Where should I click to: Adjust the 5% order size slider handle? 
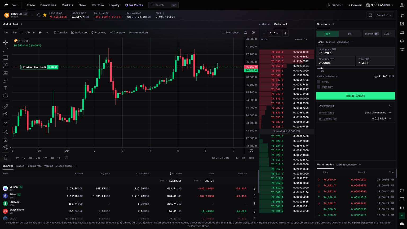(322, 68)
